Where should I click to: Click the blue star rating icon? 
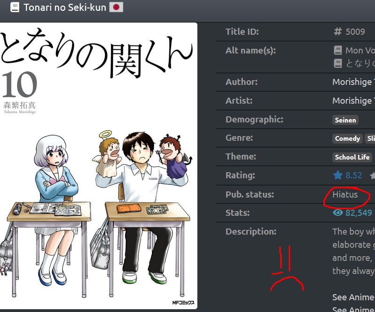coord(337,175)
